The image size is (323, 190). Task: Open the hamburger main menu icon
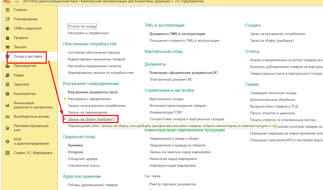[x=17, y=2]
